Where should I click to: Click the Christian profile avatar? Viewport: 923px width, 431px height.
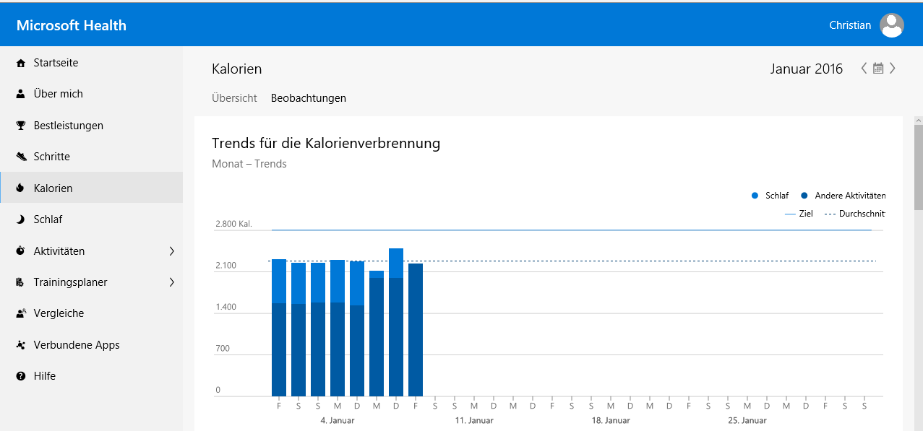pyautogui.click(x=891, y=25)
